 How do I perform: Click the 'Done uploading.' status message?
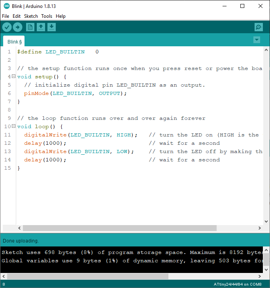tap(21, 241)
